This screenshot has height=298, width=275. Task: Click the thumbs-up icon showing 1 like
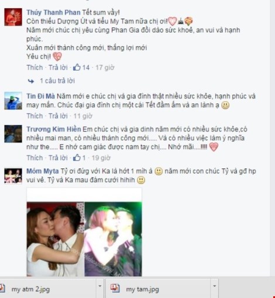click(x=77, y=158)
